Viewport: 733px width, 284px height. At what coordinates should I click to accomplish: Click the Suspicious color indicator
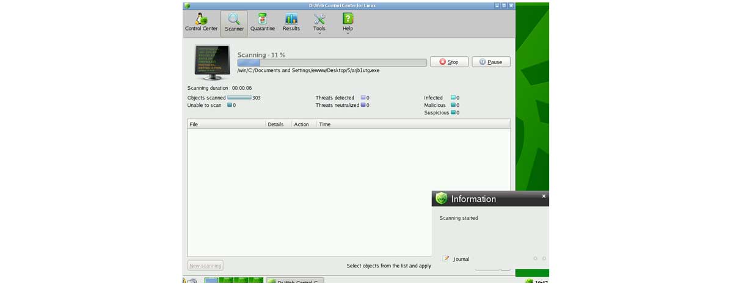pyautogui.click(x=453, y=112)
